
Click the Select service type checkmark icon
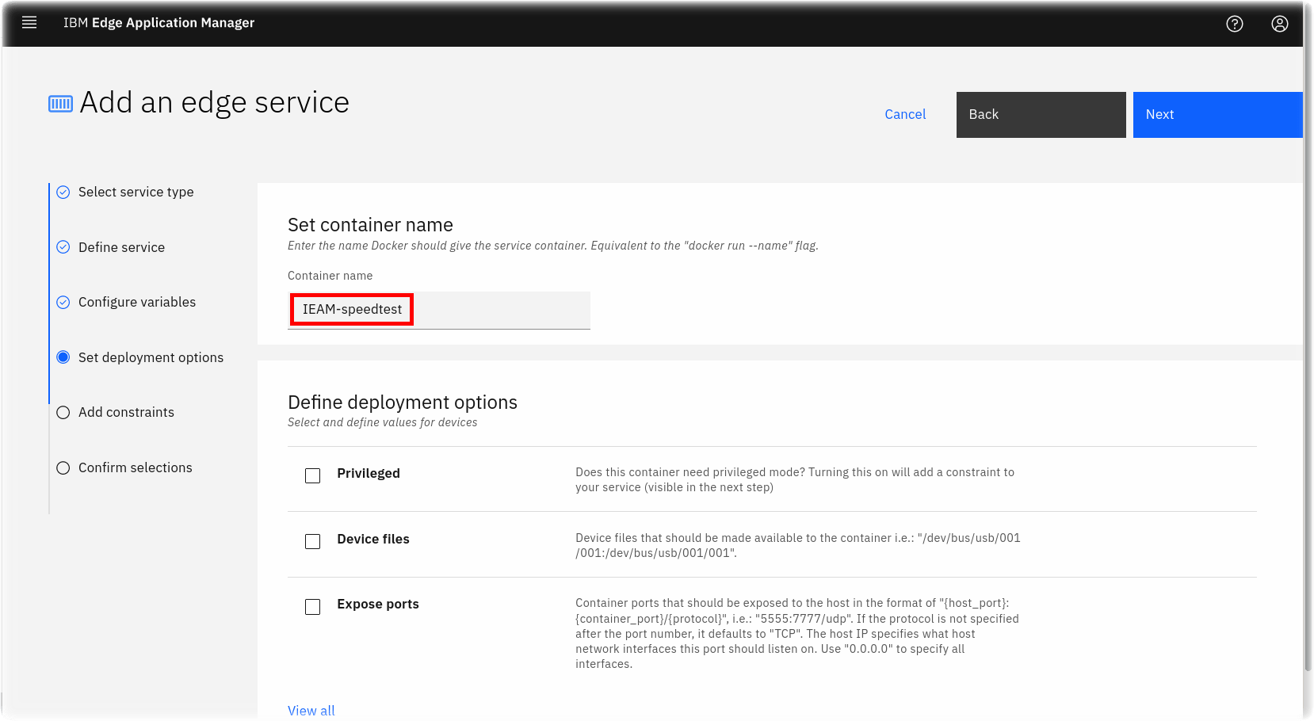click(x=63, y=192)
